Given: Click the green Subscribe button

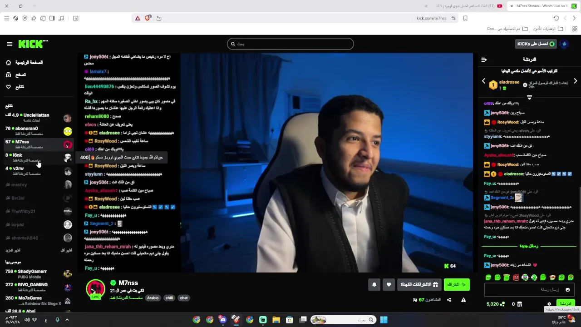Looking at the screenshot, I should 457,284.
